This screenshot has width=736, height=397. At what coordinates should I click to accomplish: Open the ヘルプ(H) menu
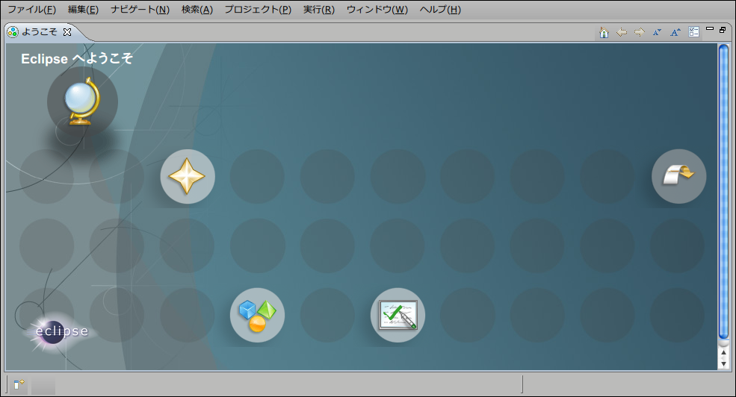pos(440,10)
